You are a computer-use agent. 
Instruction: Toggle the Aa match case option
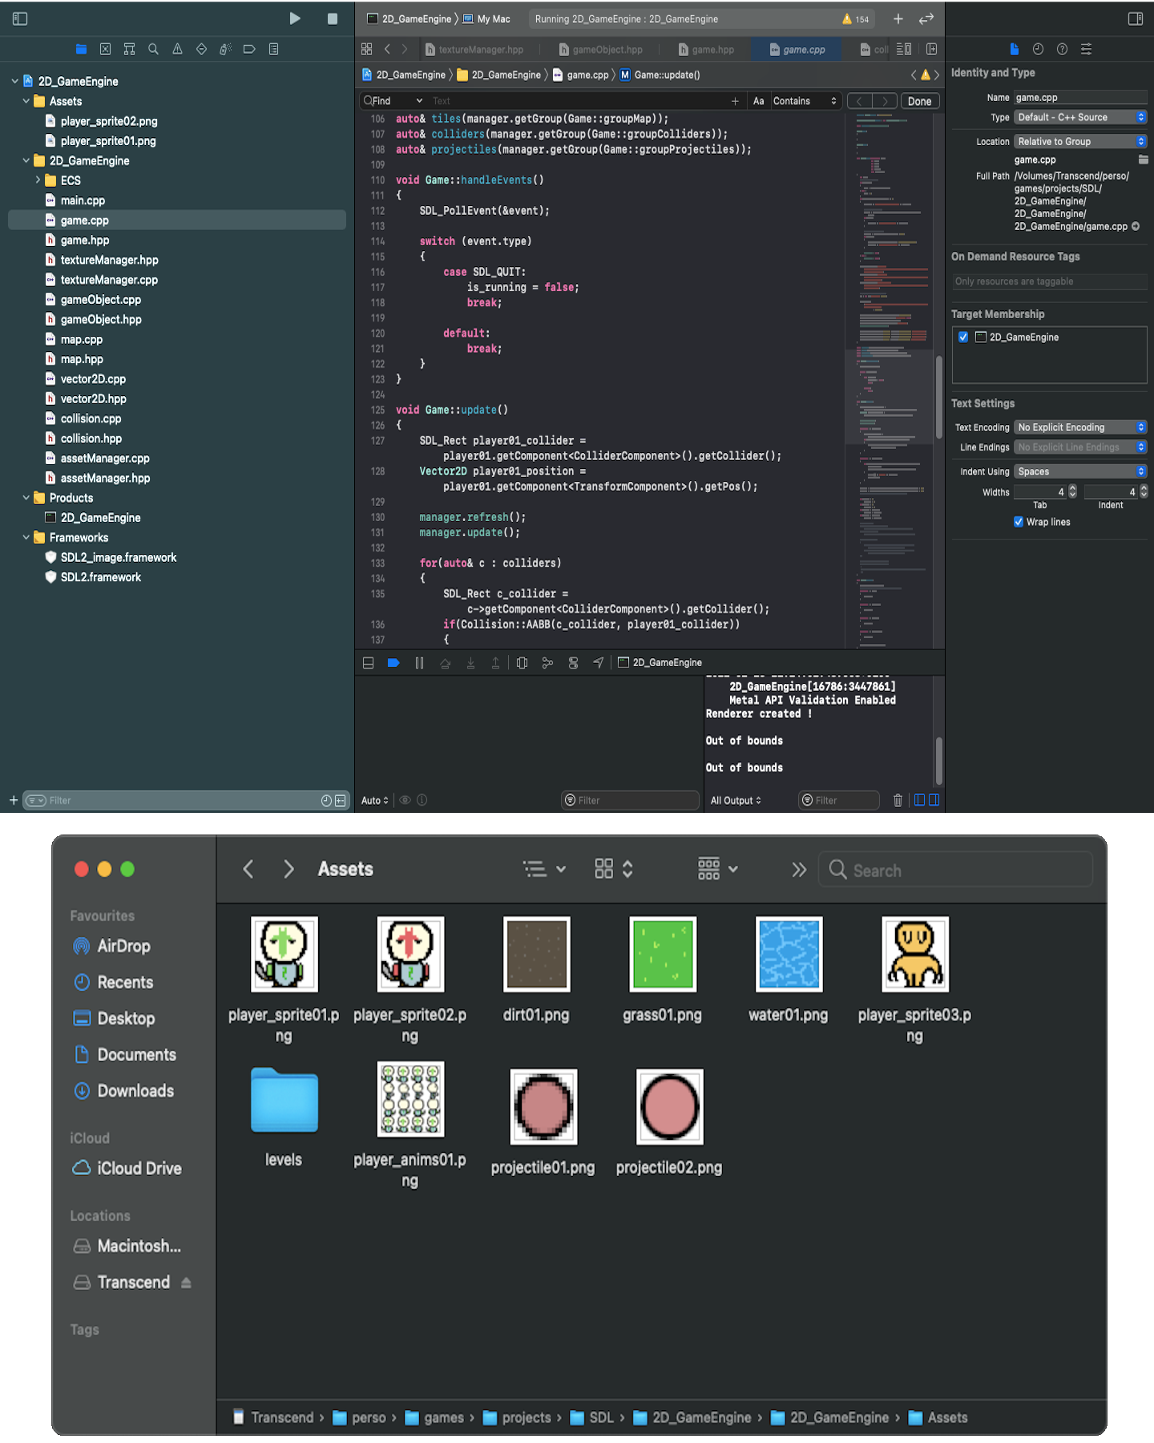[758, 101]
